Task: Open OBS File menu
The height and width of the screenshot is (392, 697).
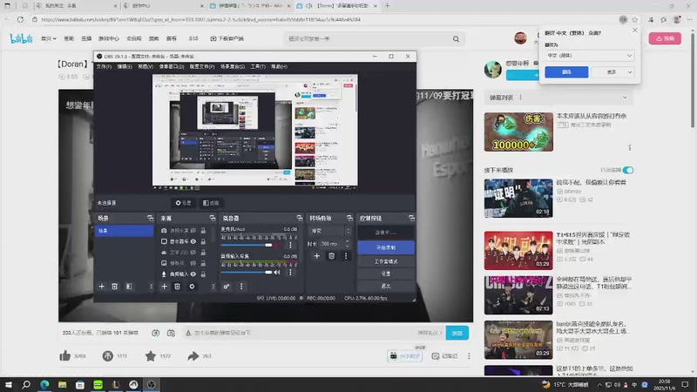Action: (x=104, y=67)
